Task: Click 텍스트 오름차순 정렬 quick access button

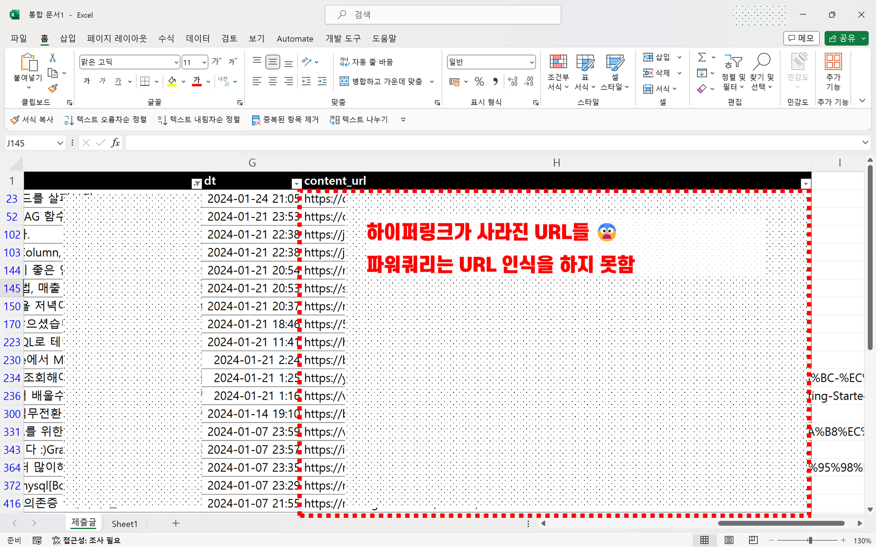Action: pyautogui.click(x=105, y=120)
